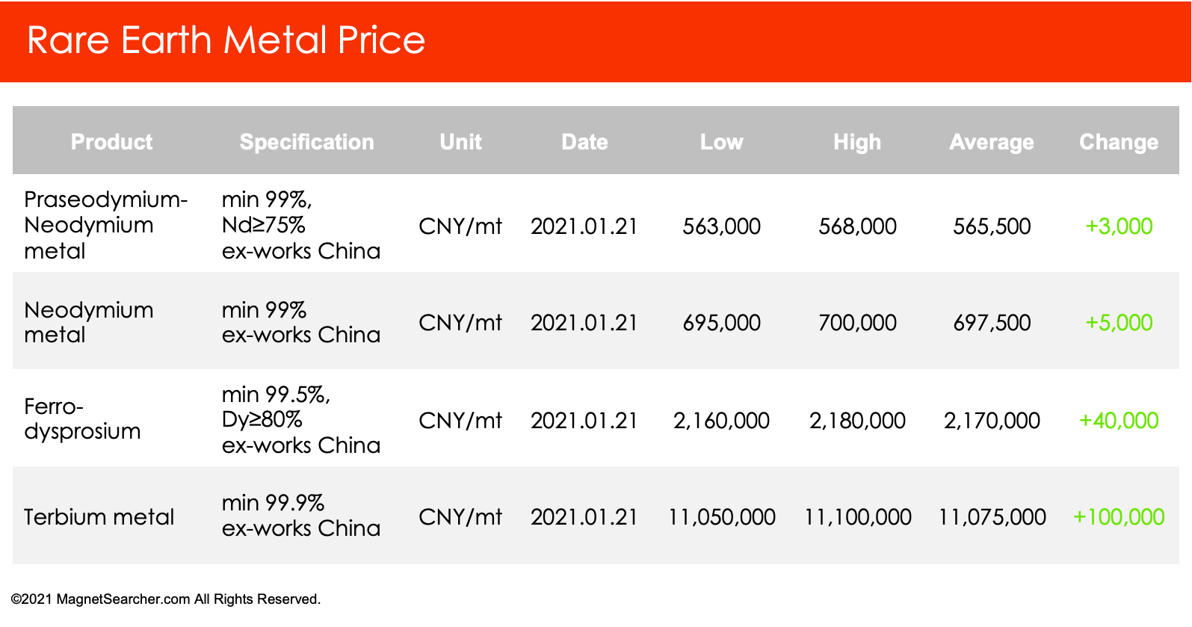Click the 697,500 average price

pyautogui.click(x=992, y=322)
